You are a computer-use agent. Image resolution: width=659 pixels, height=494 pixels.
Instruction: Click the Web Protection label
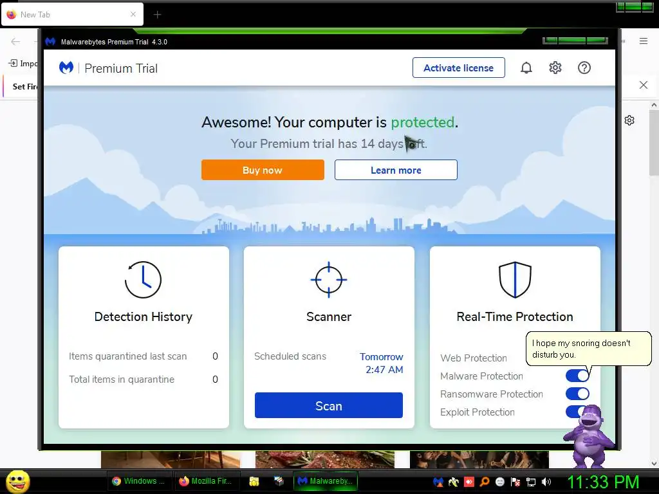[x=474, y=358]
